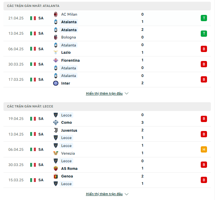Open the 21.04.25 AC Milan vs Atalanta row
Screen dimensions: 215x200
coord(104,18)
